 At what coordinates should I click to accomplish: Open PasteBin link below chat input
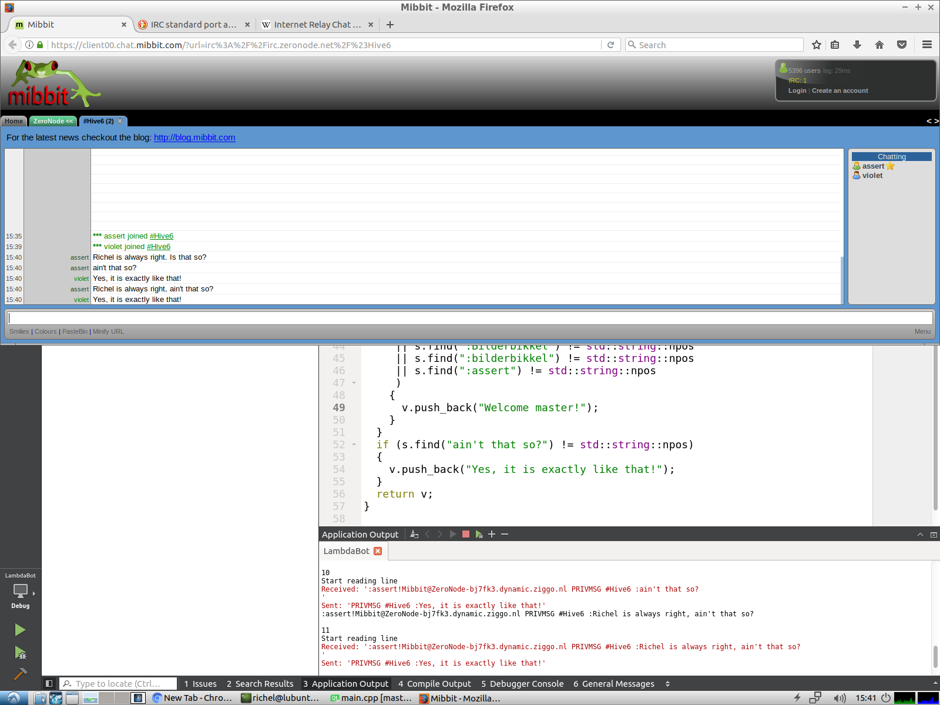tap(75, 331)
